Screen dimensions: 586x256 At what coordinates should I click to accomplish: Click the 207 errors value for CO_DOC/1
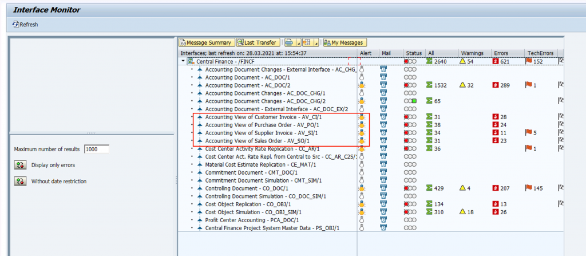coord(505,188)
